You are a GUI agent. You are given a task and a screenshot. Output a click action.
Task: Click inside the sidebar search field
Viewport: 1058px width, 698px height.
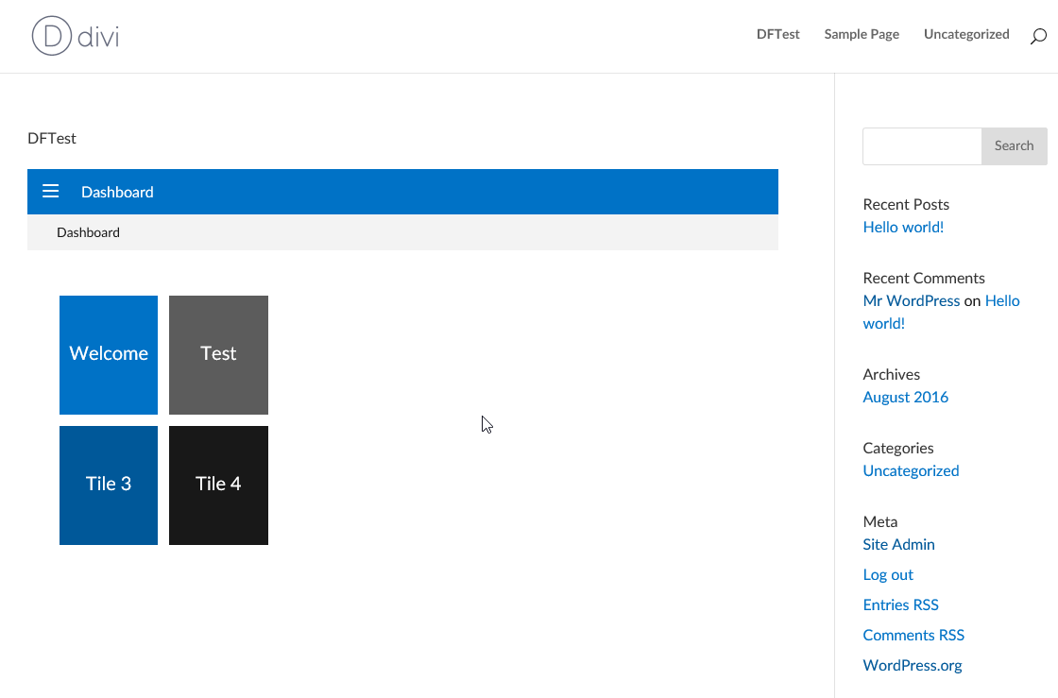(921, 146)
